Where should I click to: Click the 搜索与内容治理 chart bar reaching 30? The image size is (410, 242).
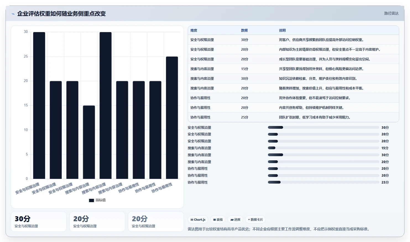(x=106, y=105)
